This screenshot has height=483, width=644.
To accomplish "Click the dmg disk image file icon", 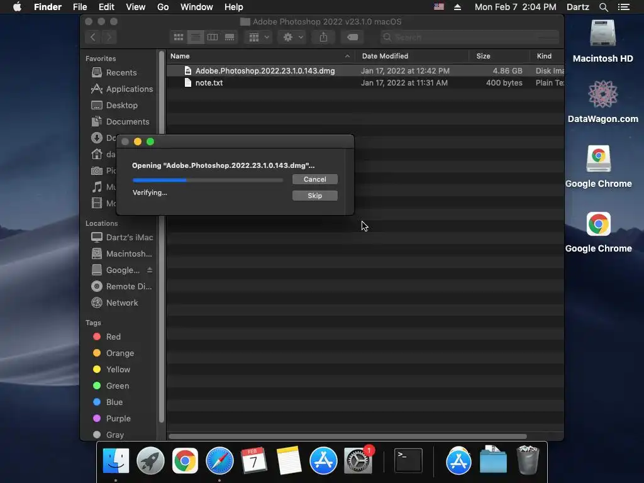I will 187,70.
